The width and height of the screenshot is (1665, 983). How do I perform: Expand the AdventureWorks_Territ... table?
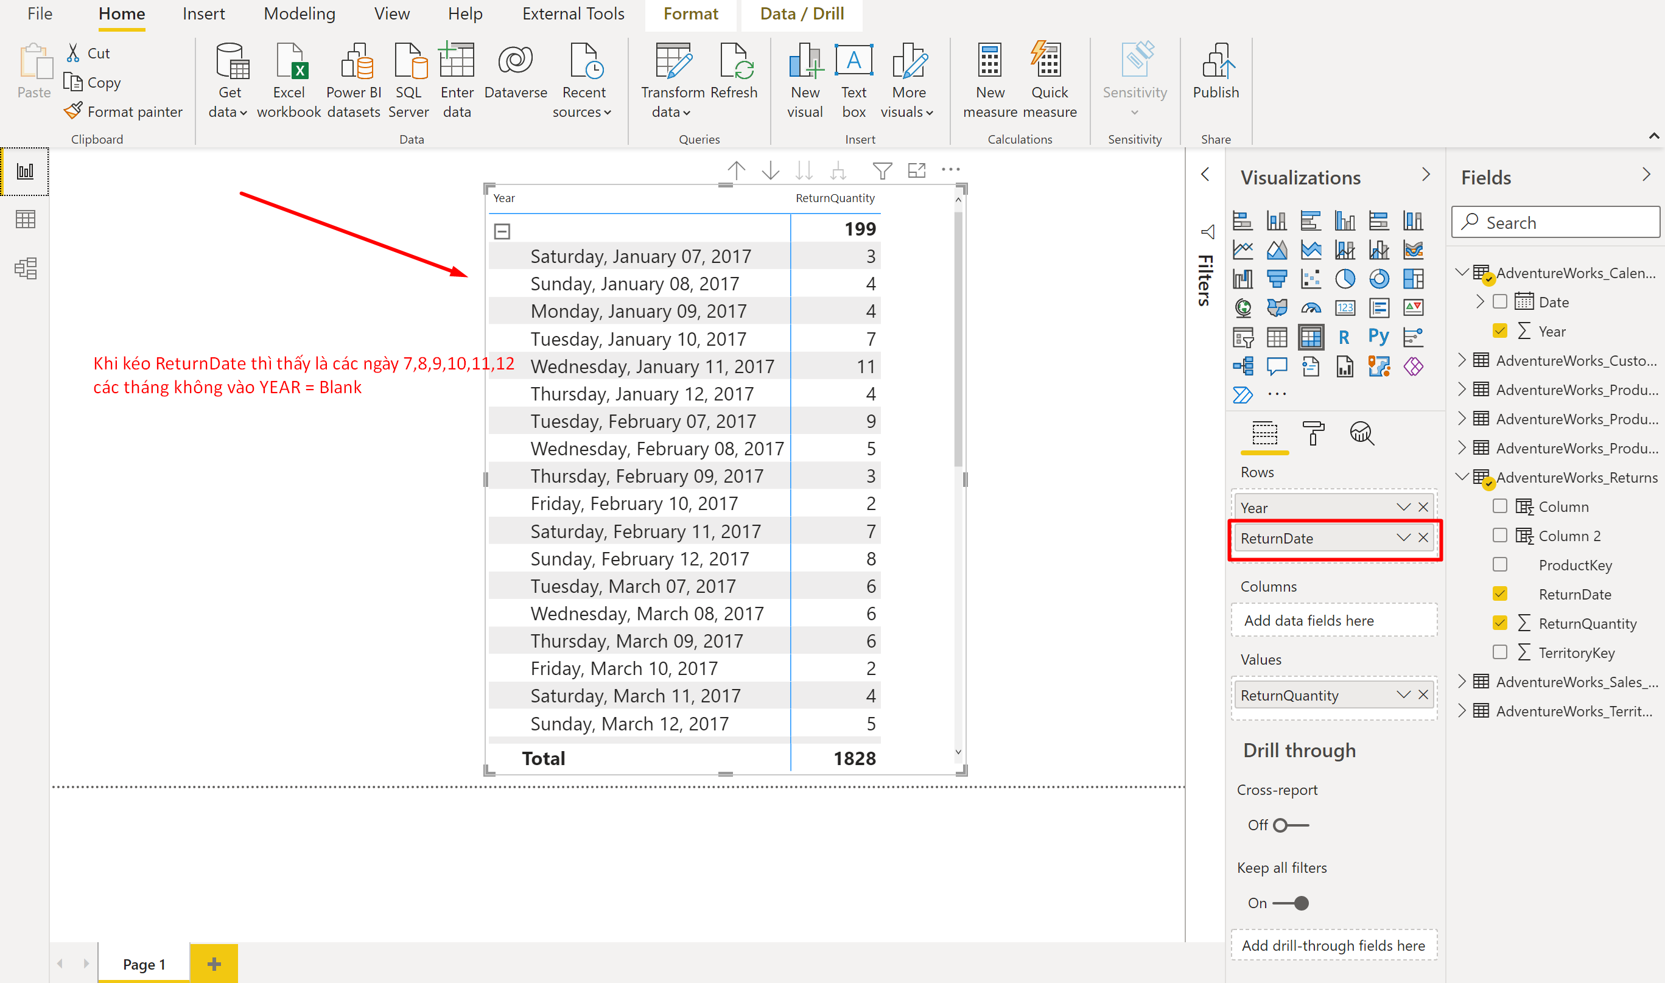pyautogui.click(x=1462, y=711)
